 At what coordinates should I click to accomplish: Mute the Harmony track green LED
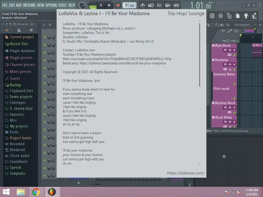(x=234, y=70)
